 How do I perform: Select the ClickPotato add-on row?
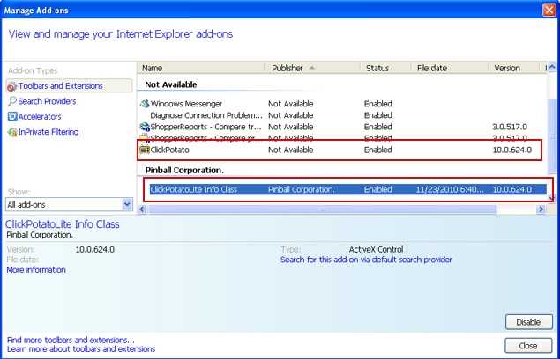click(342, 150)
